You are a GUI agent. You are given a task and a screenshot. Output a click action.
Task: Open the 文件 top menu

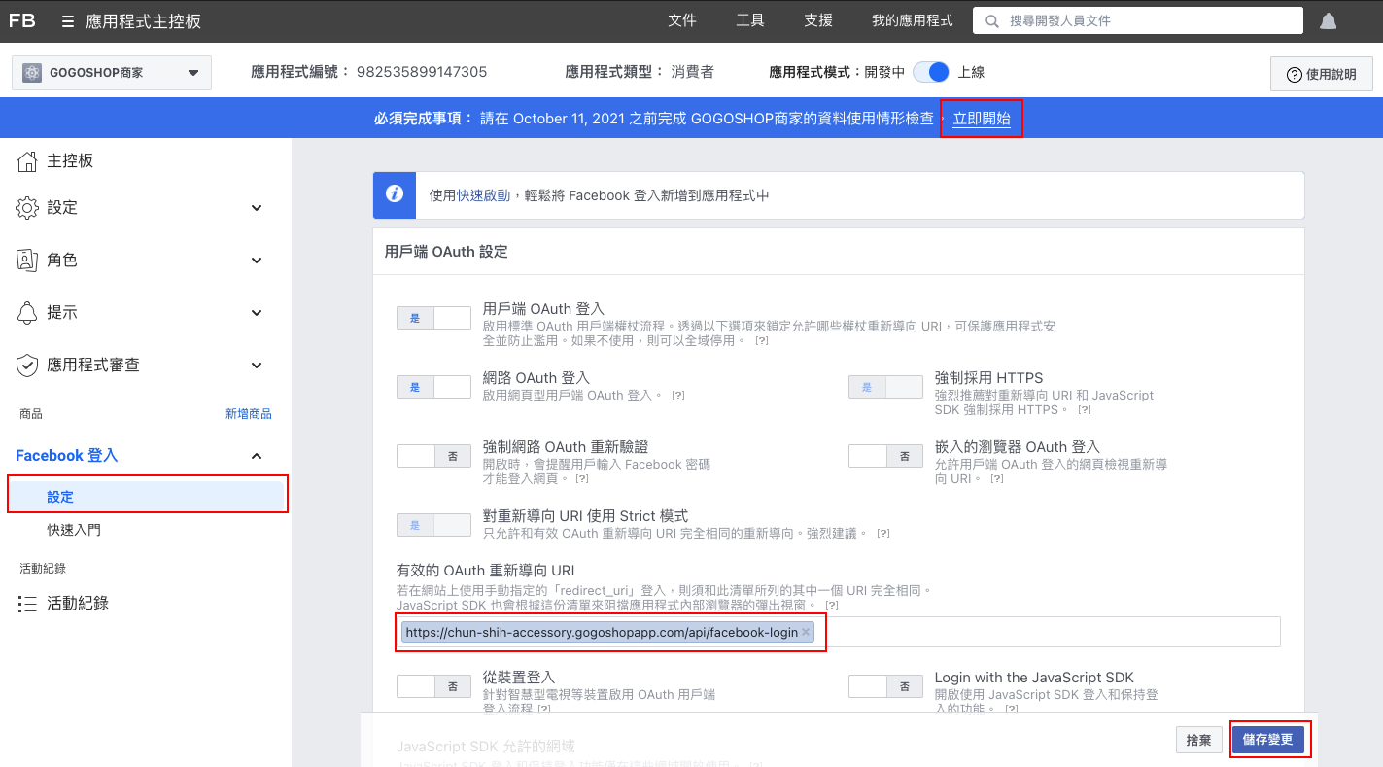coord(682,20)
